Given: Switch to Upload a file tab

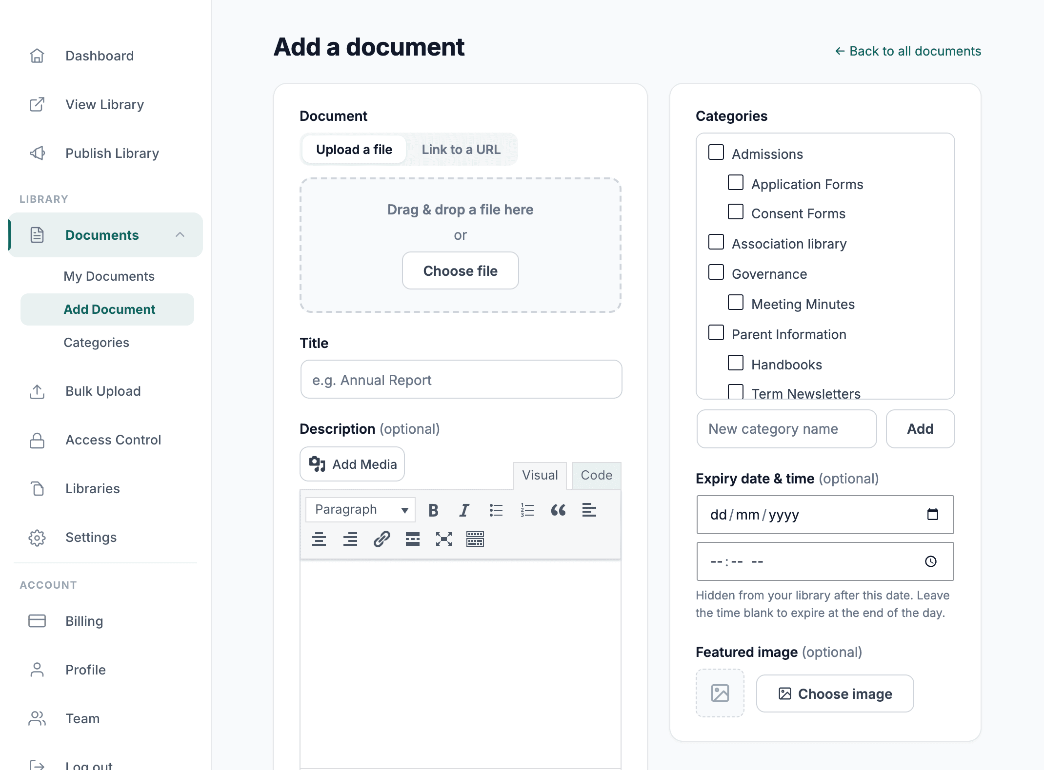Looking at the screenshot, I should [x=354, y=150].
